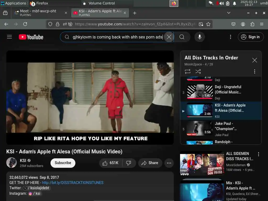Screen dimensions: 268x201
Task: Click the 32,663,072 views text
Action: pos(24,177)
